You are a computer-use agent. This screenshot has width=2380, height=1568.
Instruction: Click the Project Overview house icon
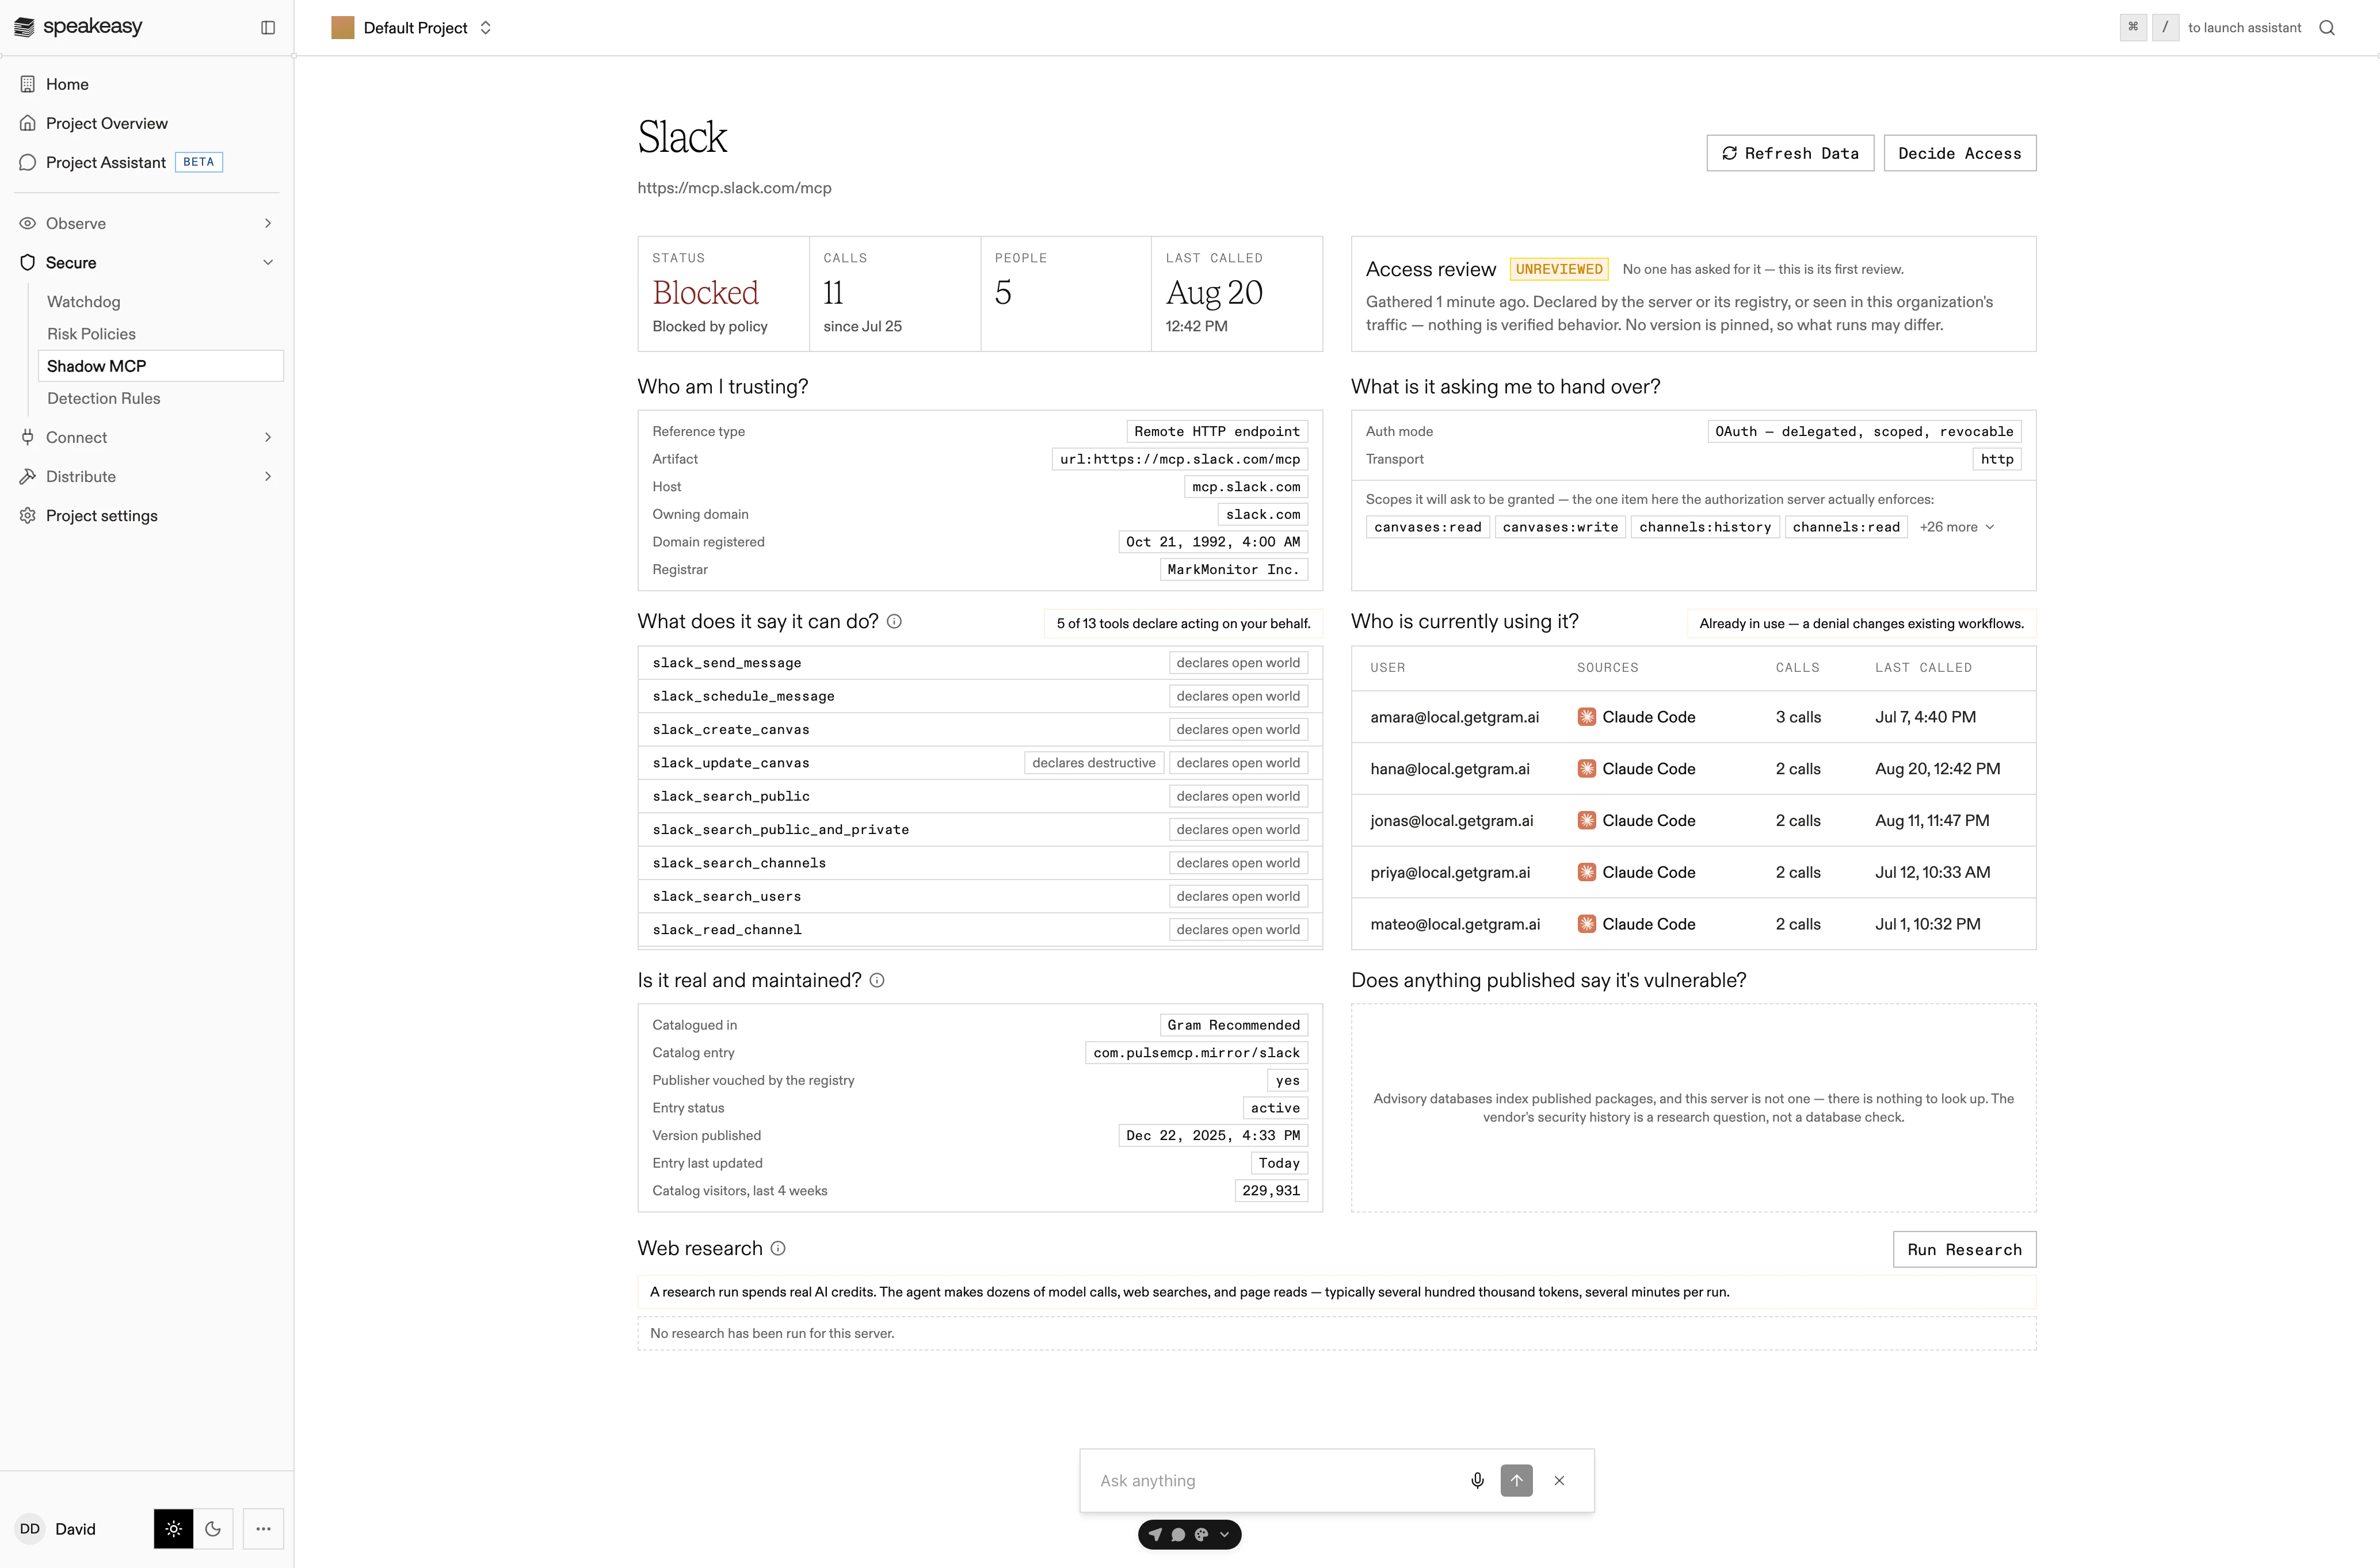point(28,123)
